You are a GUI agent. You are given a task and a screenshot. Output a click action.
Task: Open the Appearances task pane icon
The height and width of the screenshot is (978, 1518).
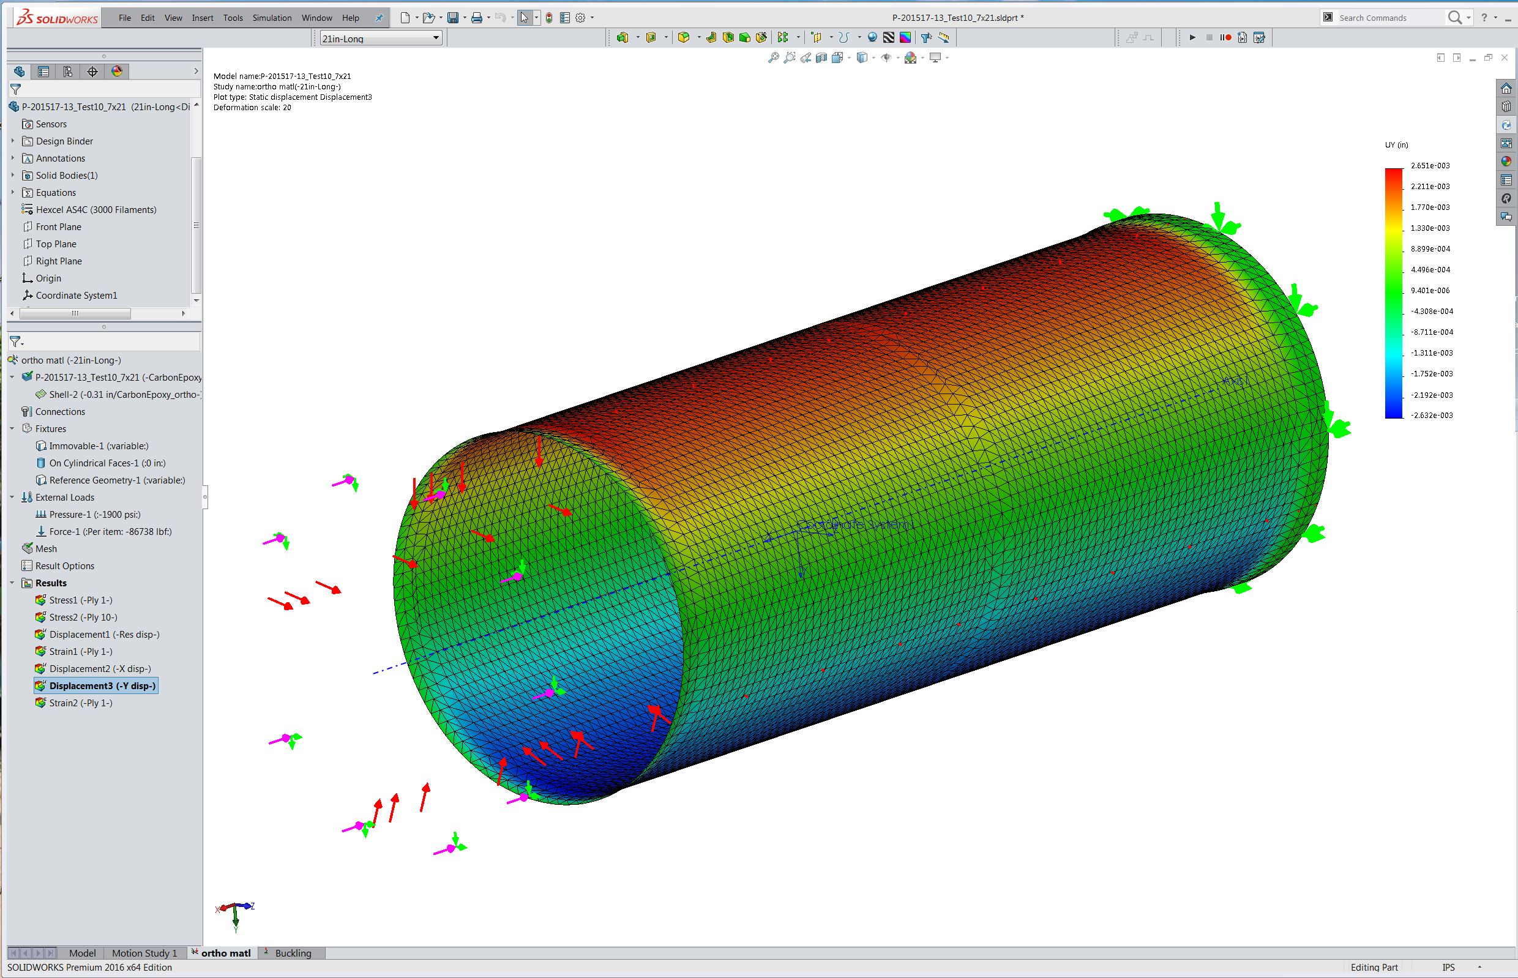coord(1506,162)
